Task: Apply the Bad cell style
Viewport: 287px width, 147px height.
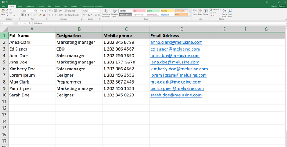Action: tap(139, 11)
